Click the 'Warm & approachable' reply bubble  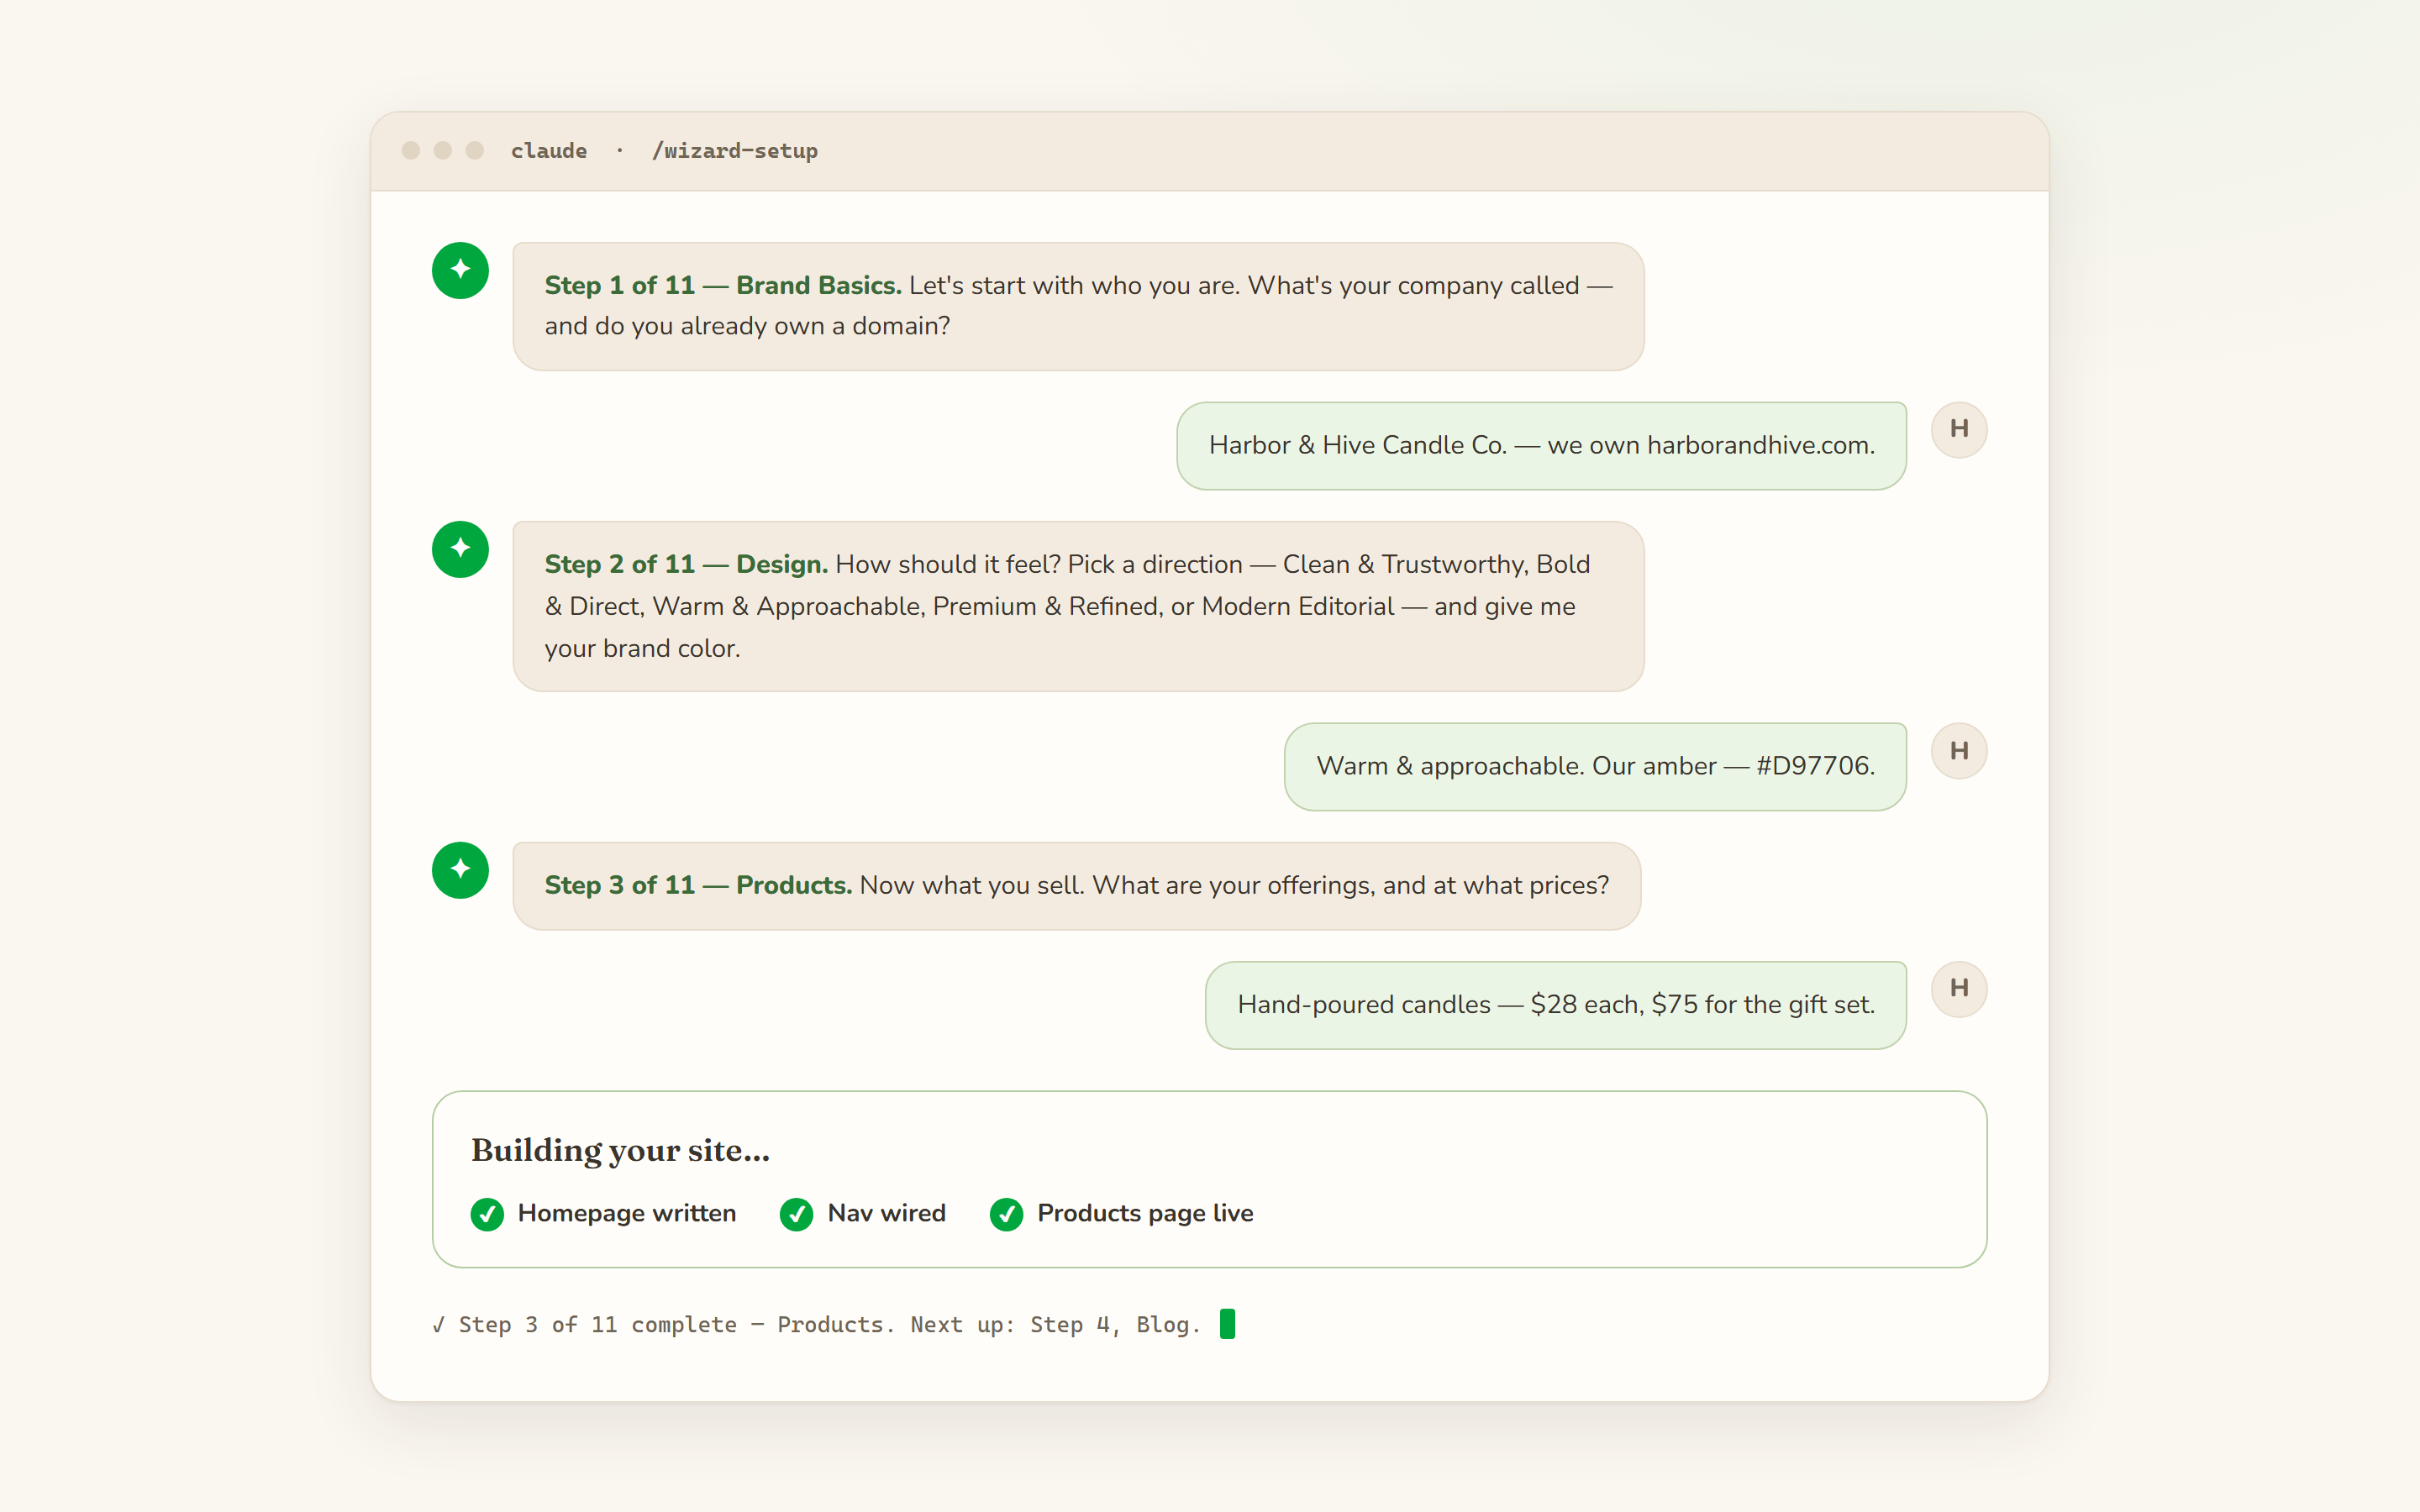(x=1595, y=767)
